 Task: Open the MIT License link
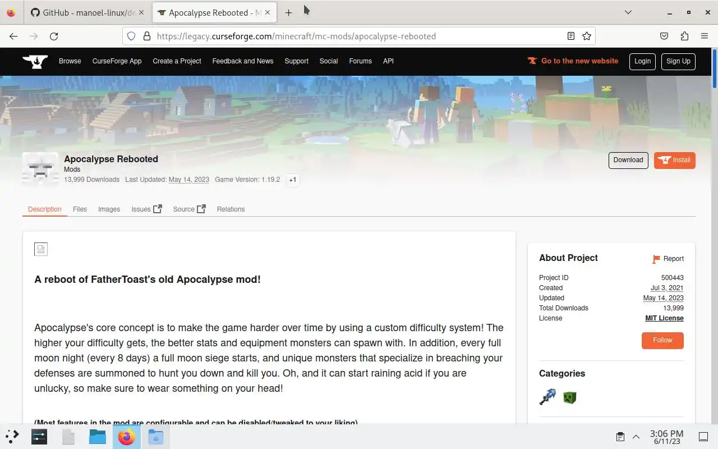[664, 318]
